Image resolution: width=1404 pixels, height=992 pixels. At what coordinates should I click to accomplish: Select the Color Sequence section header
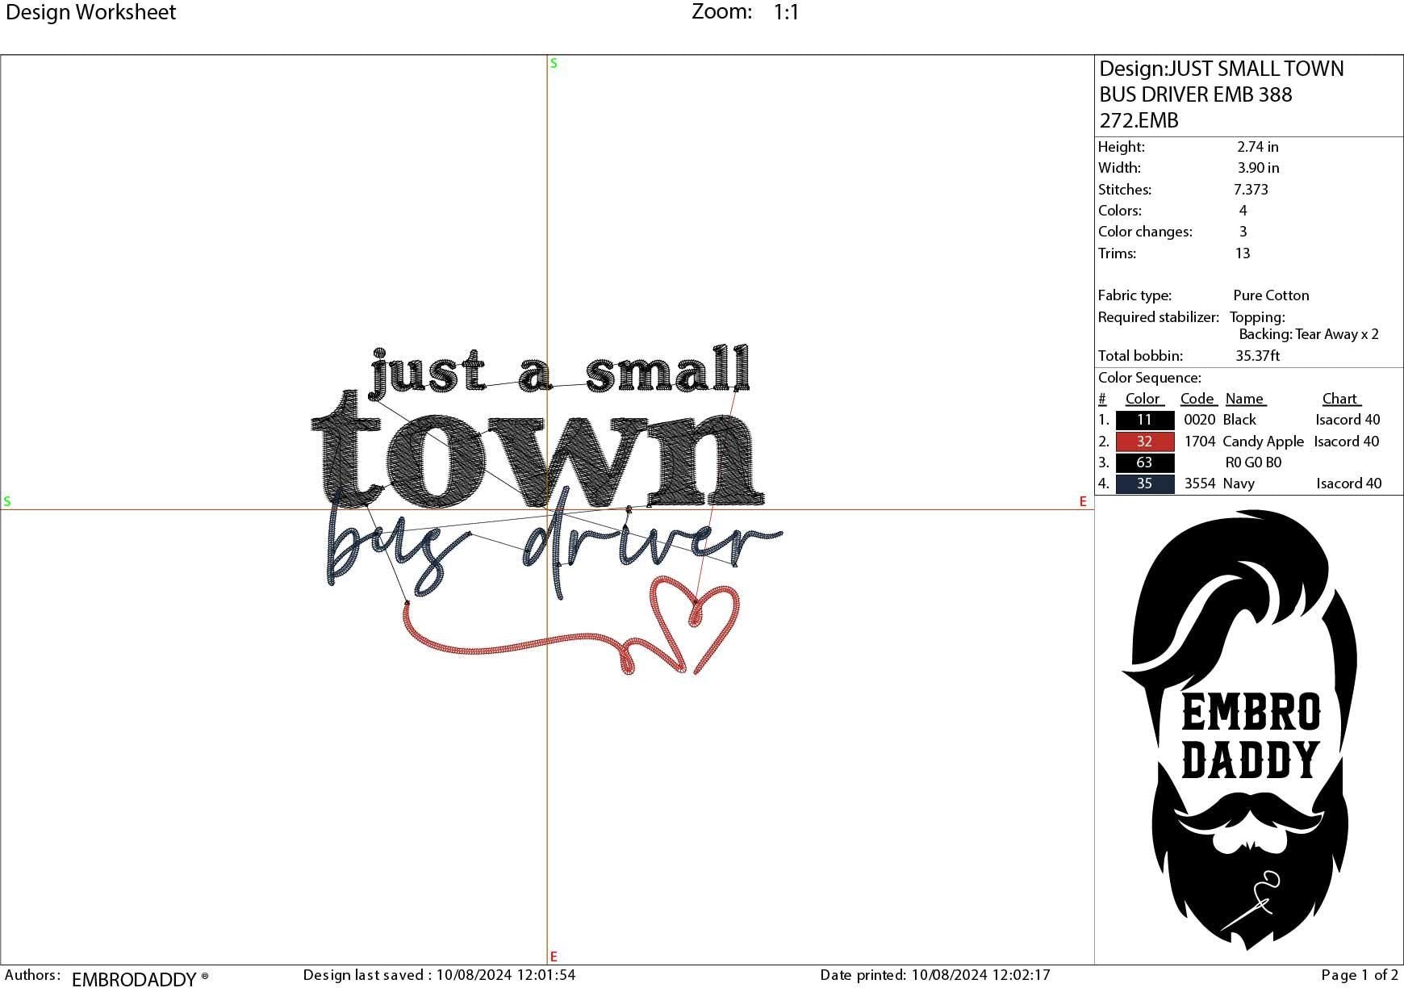tap(1149, 377)
